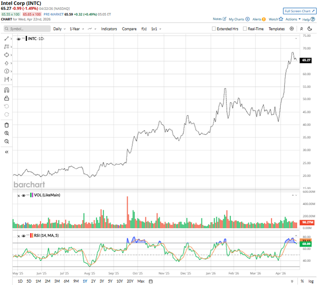This screenshot has height=285, width=317.
Task: Switch to dark mode moon icon
Action: [x=310, y=29]
